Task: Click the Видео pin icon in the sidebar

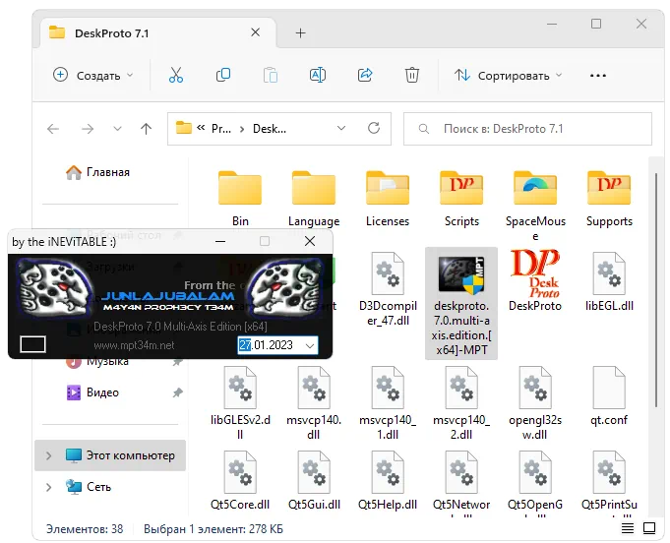Action: tap(177, 392)
